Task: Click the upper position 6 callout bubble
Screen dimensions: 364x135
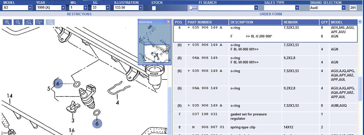Action: (58, 83)
